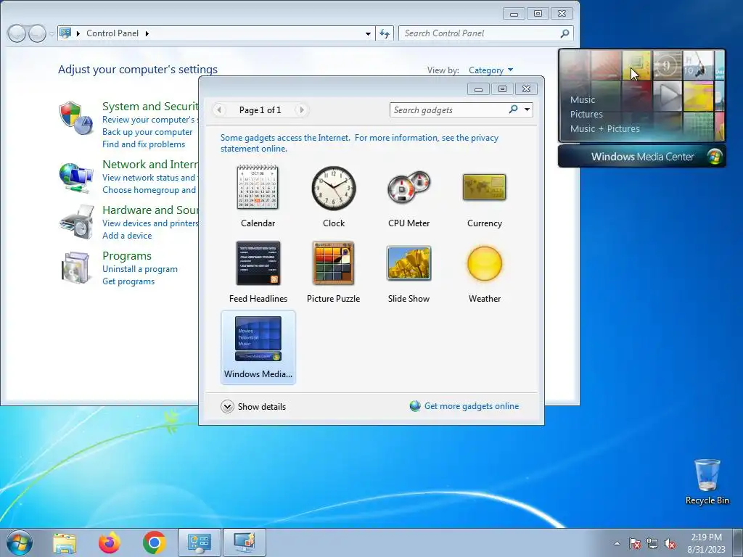
Task: Click Control Panel in the address breadcrumb
Action: (112, 33)
